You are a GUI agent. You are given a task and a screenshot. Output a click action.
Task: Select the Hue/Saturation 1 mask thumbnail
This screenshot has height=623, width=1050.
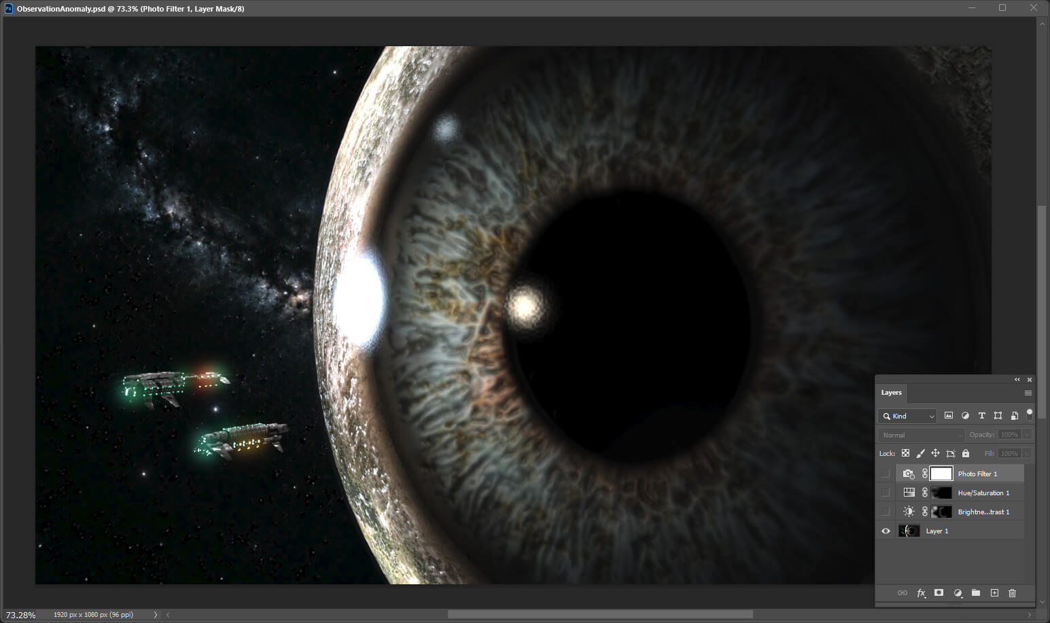[x=941, y=493]
